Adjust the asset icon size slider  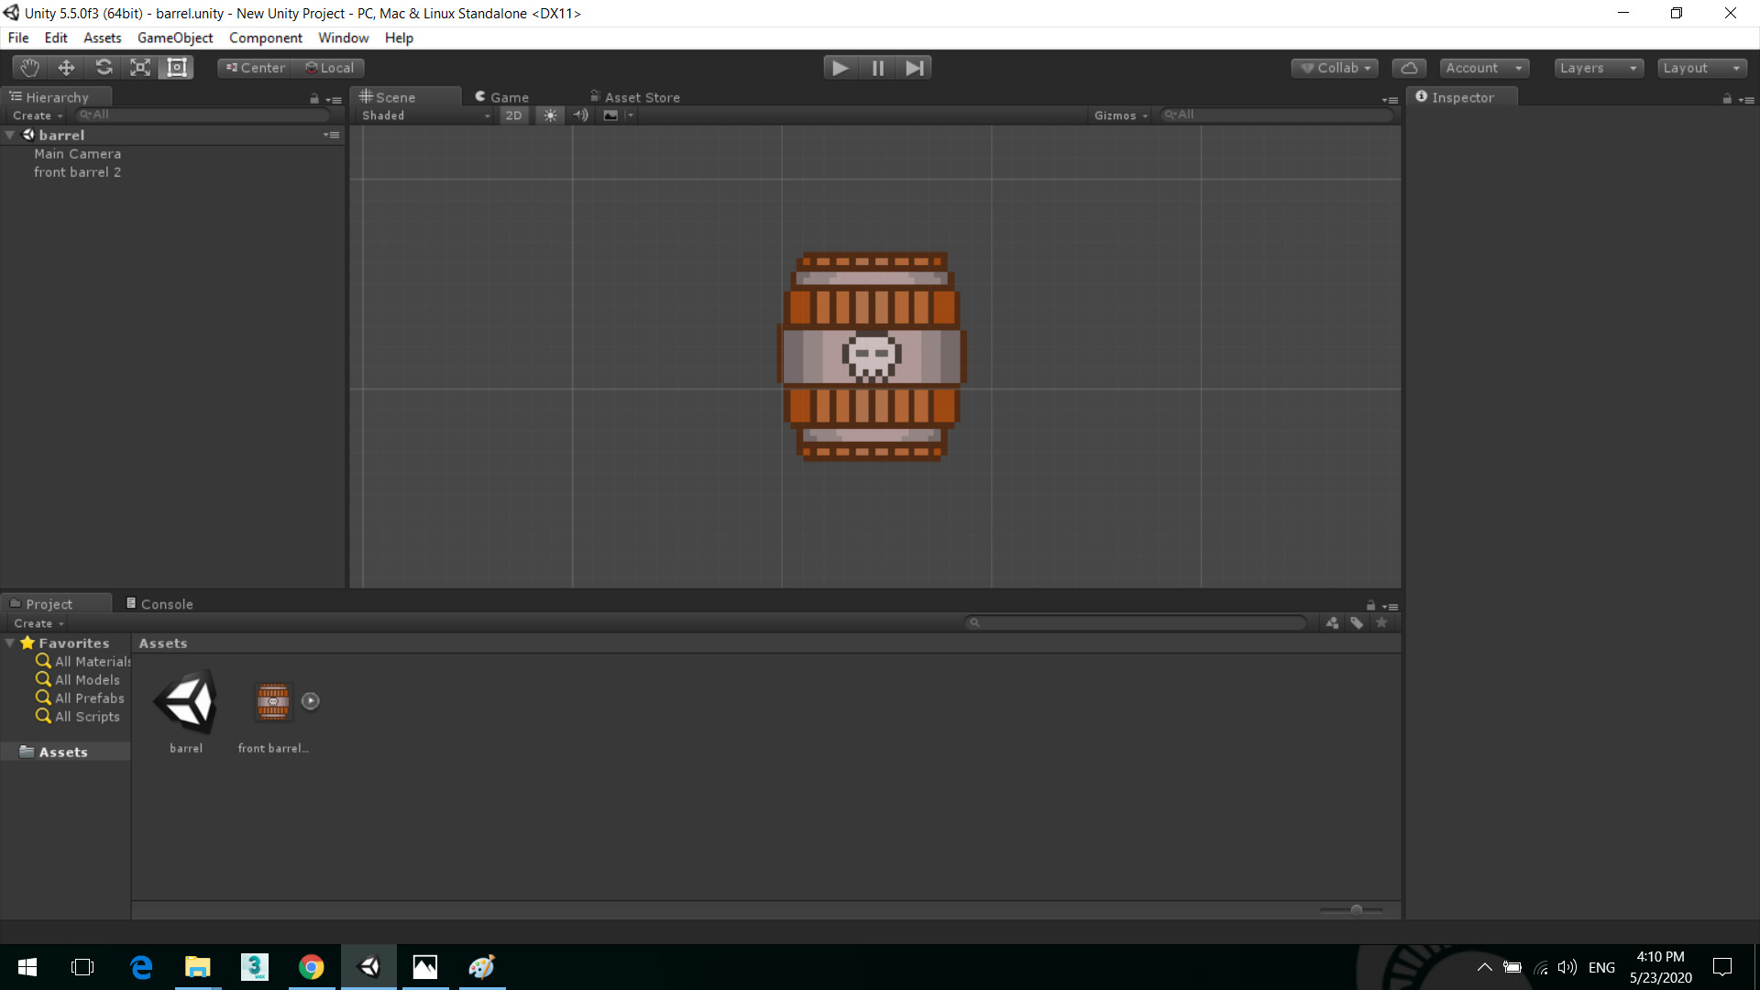point(1356,909)
